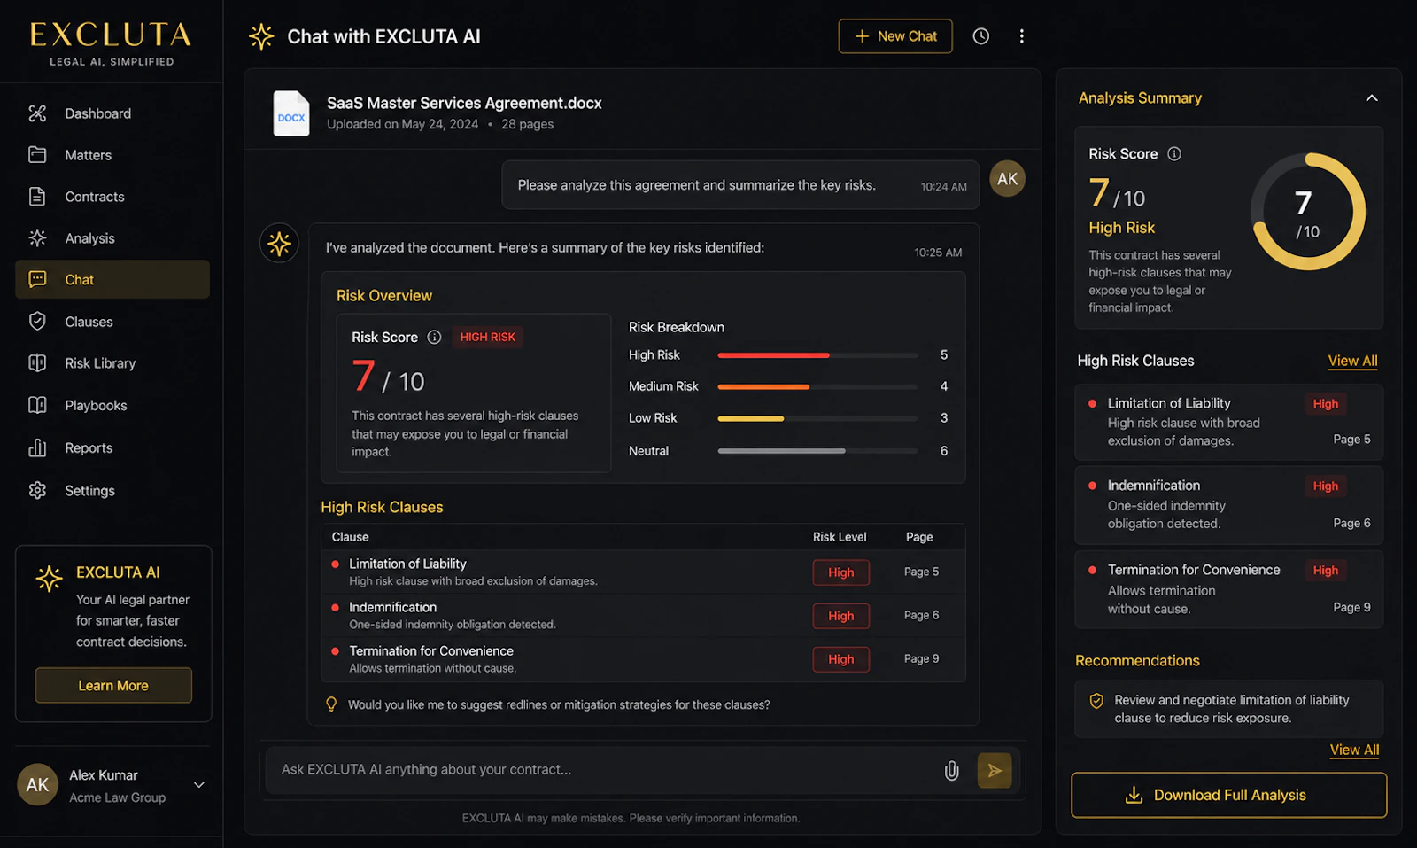
Task: Select the Playbooks book icon
Action: (x=37, y=405)
